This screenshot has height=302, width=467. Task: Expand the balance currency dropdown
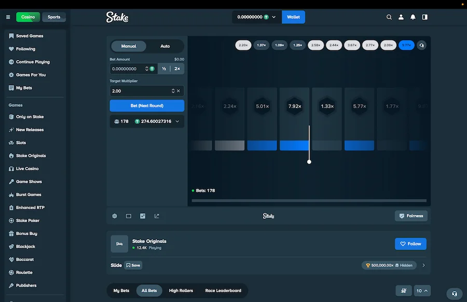click(257, 17)
